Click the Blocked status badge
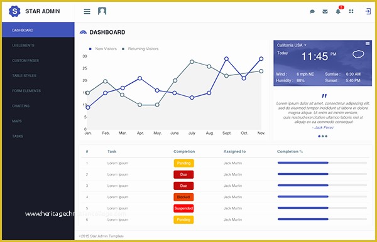Viewport: 377px width, 242px height. coord(183,197)
